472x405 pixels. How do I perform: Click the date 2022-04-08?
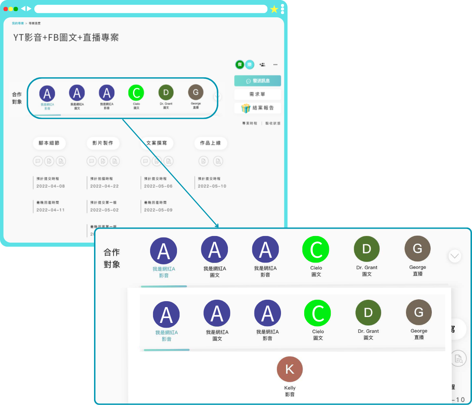[51, 186]
